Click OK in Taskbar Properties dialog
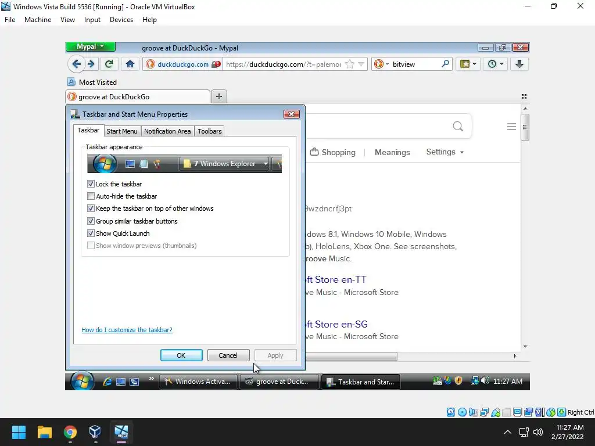 181,355
